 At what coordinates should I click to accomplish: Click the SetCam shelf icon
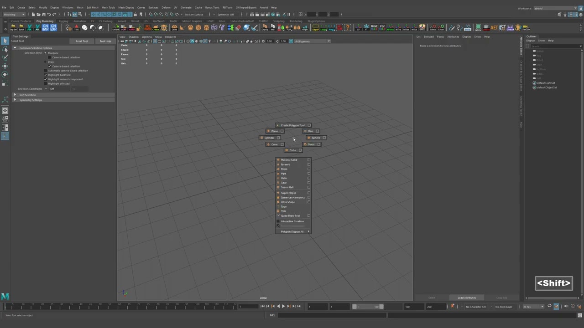click(526, 28)
